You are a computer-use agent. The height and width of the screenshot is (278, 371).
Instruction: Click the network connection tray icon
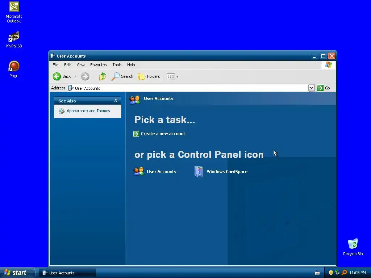tap(337, 273)
